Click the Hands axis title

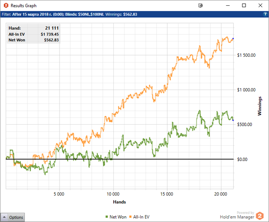[x=120, y=202]
